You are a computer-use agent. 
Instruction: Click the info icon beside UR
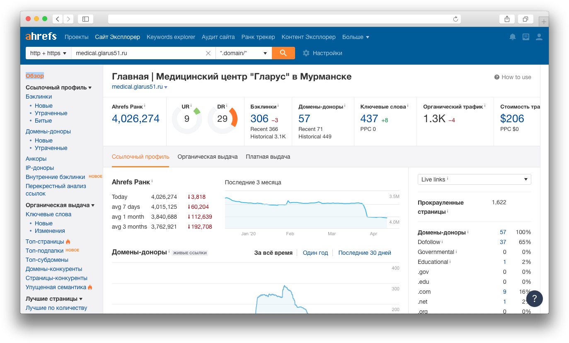pos(191,106)
